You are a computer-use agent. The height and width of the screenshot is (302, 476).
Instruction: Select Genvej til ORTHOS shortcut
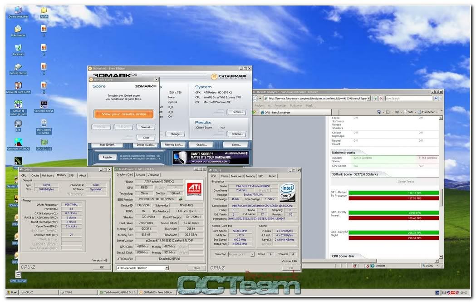tap(18, 144)
